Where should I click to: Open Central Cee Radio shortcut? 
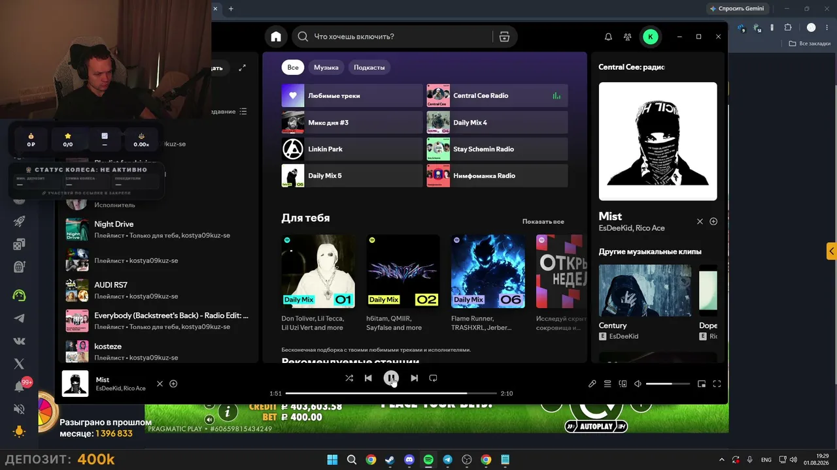[x=497, y=95]
